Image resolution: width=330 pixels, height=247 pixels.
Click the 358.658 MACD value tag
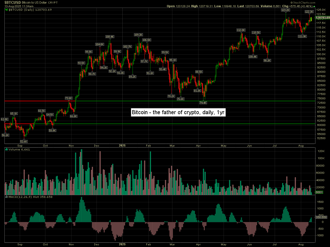[x=321, y=217]
